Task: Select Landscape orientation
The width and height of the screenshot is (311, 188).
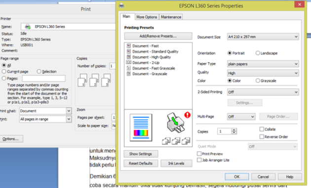Action: 258,53
